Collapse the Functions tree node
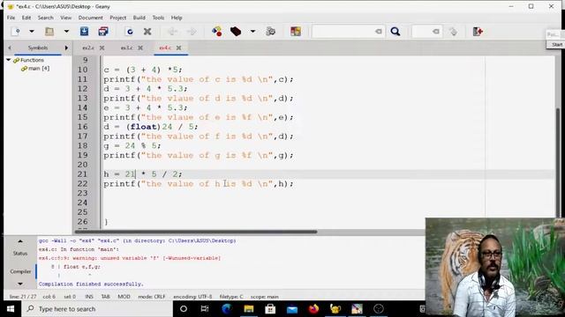The height and width of the screenshot is (317, 565). pyautogui.click(x=8, y=60)
